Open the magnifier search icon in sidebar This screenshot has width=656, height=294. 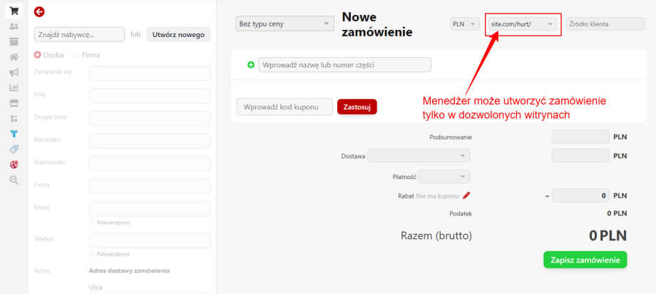coord(14,180)
